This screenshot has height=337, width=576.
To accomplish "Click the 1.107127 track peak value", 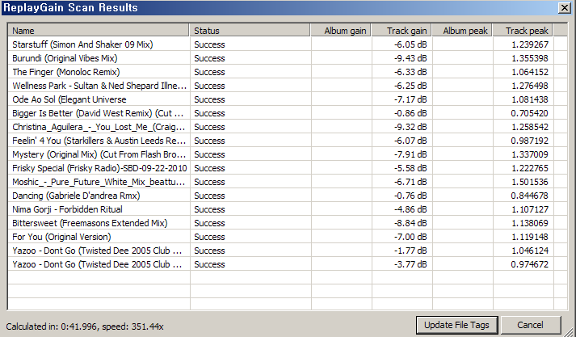I will (x=530, y=209).
